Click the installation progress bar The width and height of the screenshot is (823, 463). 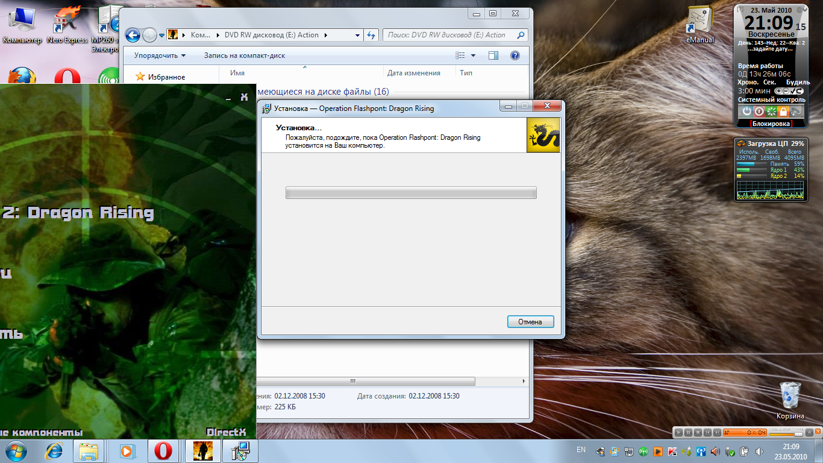[x=411, y=193]
